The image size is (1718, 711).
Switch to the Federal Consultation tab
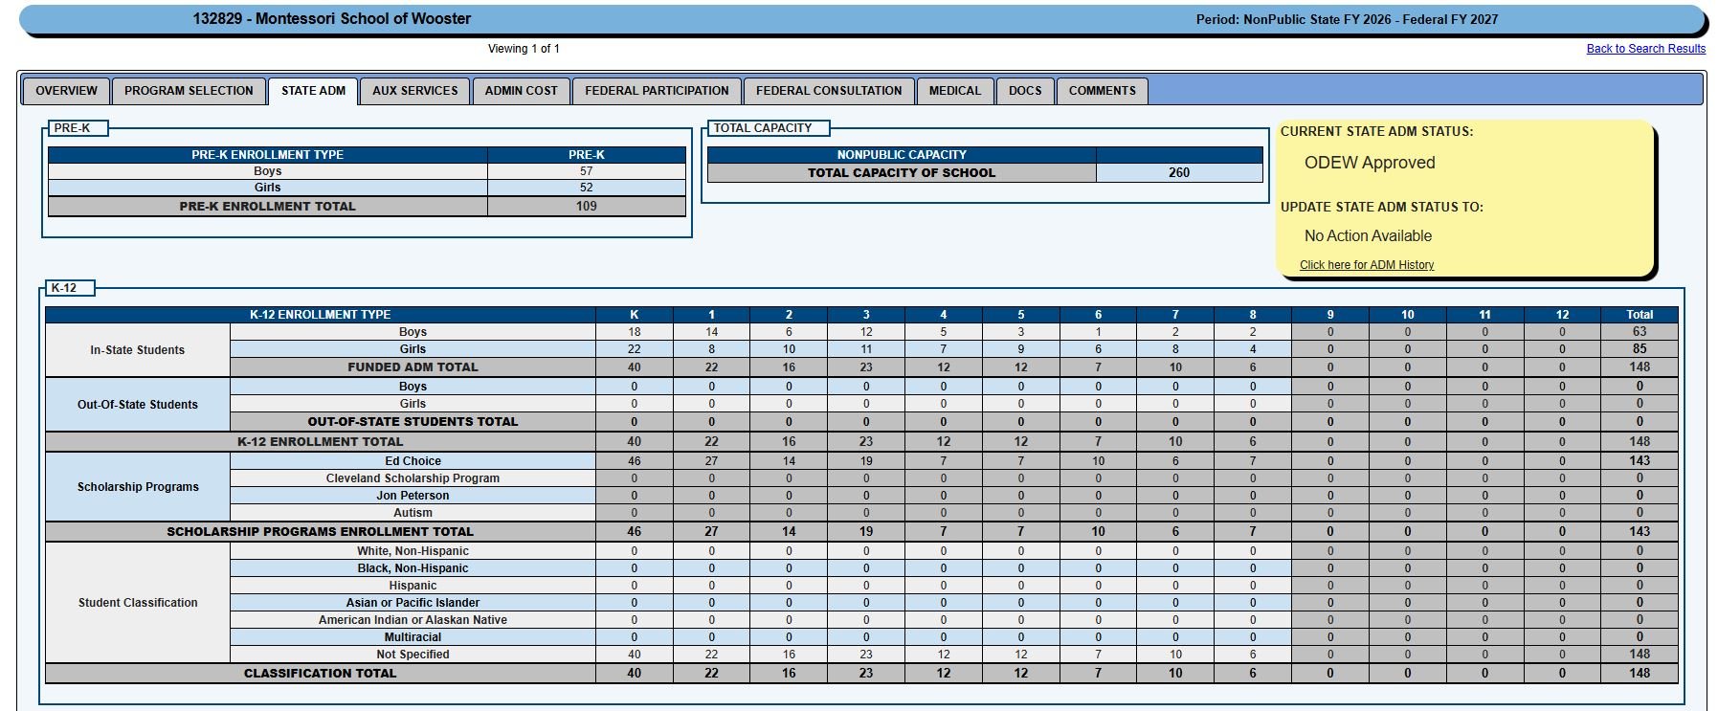[829, 91]
